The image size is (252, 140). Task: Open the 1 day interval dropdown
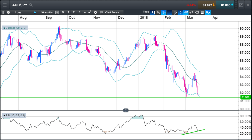point(18,12)
